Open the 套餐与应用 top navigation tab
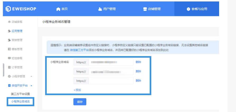This screenshot has width=236, height=112. click(x=197, y=9)
